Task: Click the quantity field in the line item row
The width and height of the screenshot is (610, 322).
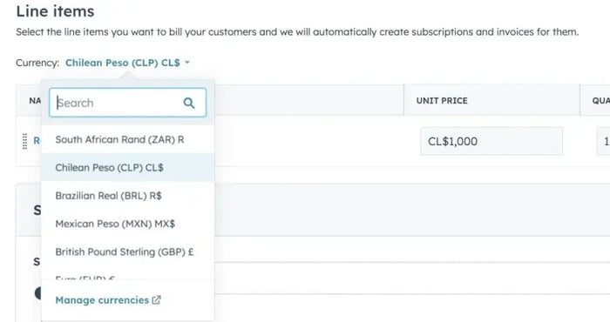Action: (603, 141)
